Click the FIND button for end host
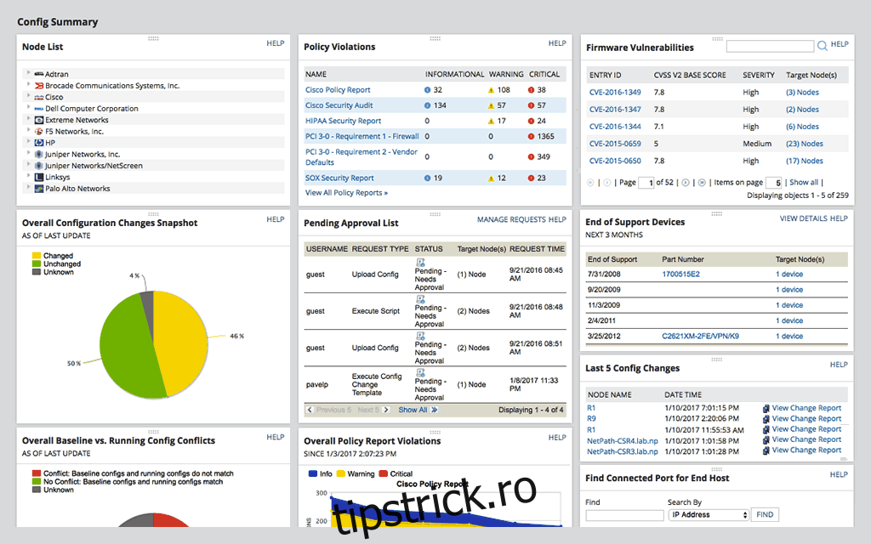The width and height of the screenshot is (871, 544). click(x=765, y=514)
